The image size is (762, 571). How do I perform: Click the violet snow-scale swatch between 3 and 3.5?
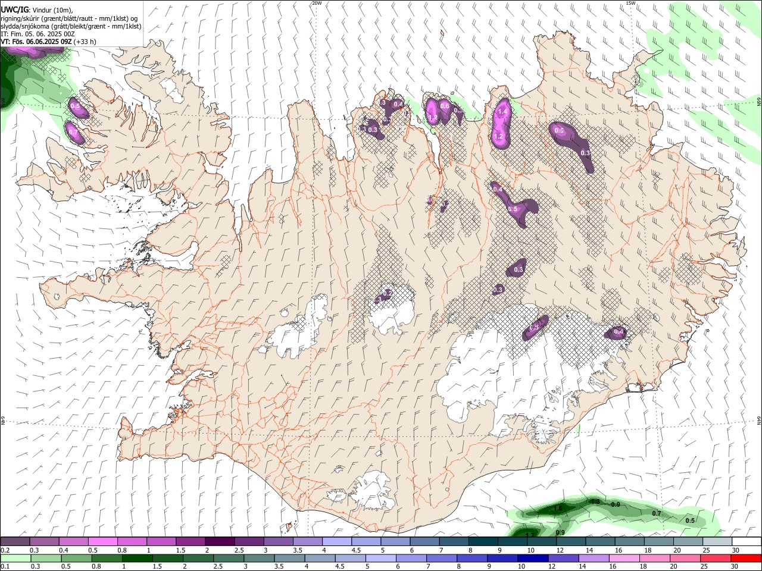(278, 542)
